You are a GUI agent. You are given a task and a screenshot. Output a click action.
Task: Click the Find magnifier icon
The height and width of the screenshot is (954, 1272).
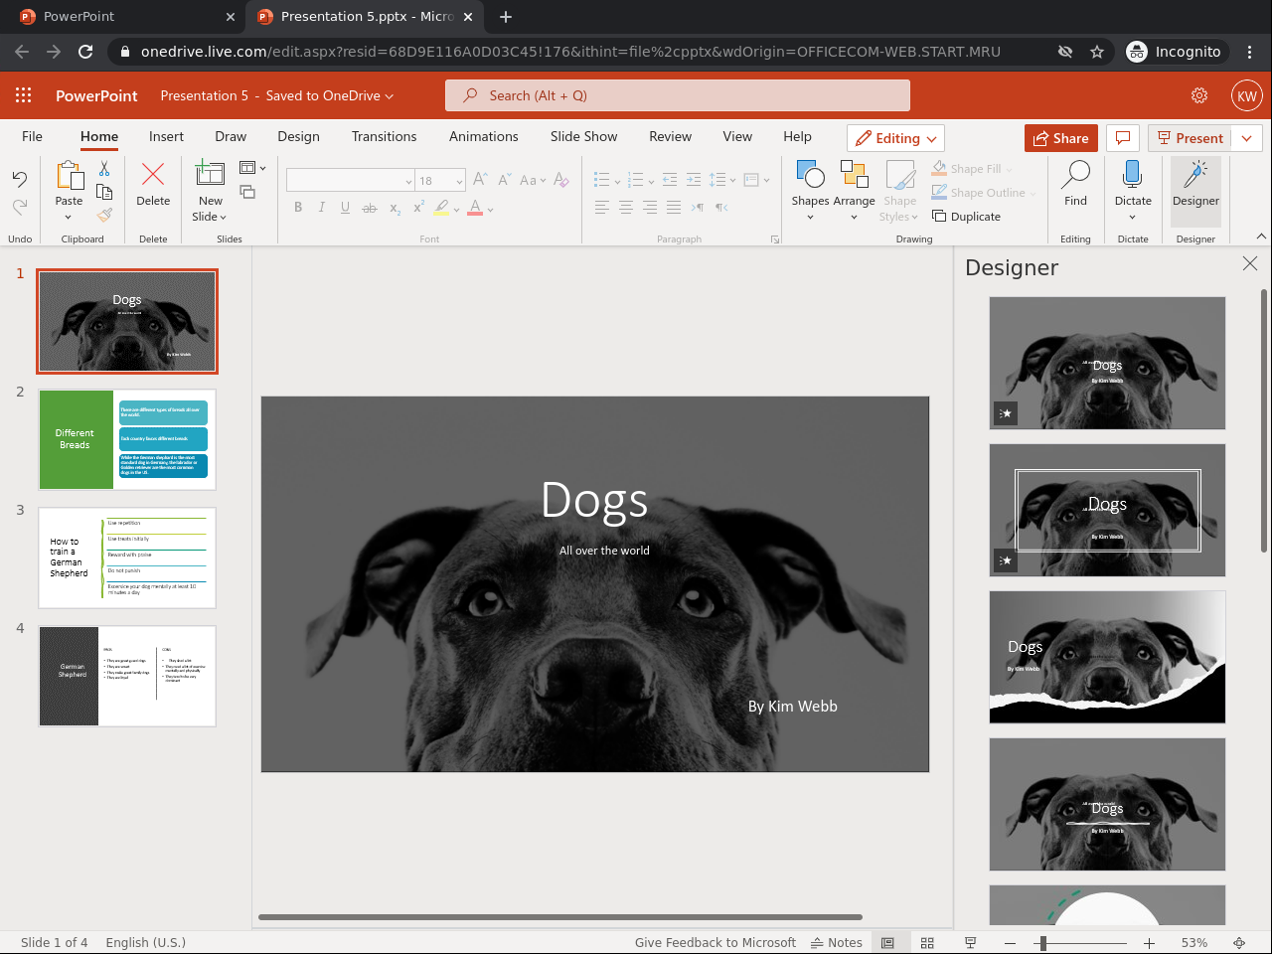1075,184
